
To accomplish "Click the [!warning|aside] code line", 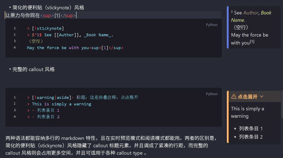I will pyautogui.click(x=83, y=97).
